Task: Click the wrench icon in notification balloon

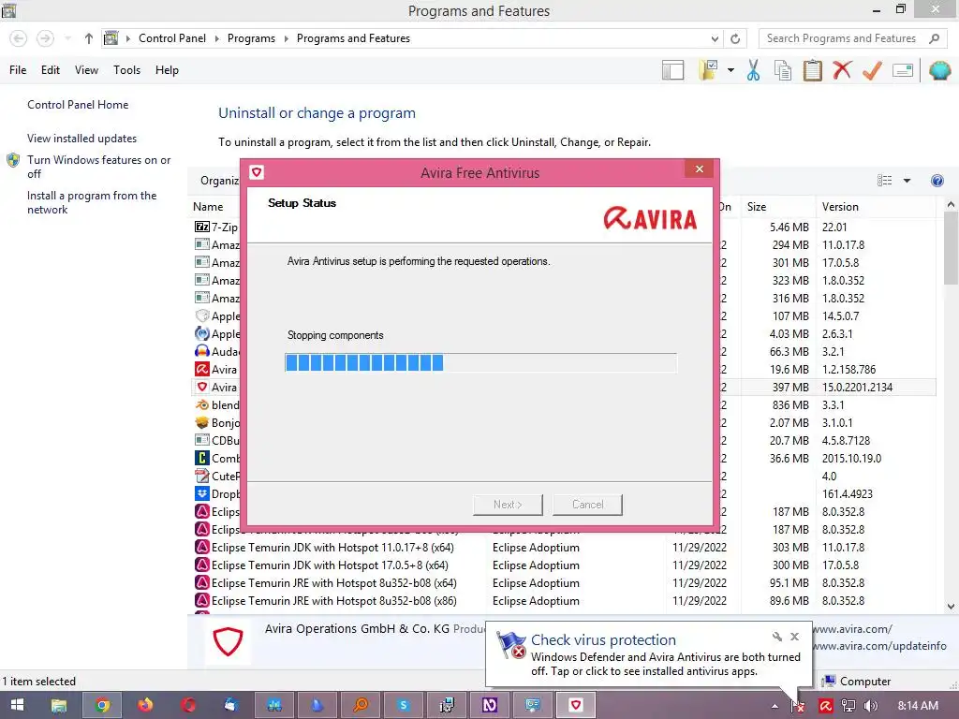Action: 776,637
